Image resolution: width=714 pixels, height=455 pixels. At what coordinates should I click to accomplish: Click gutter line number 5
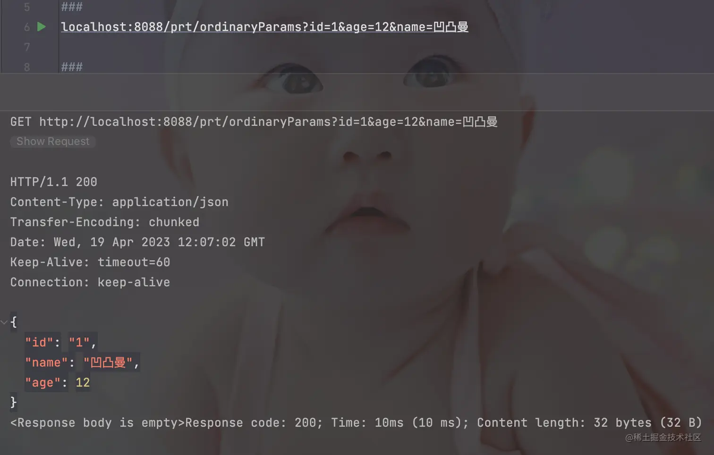(x=27, y=7)
